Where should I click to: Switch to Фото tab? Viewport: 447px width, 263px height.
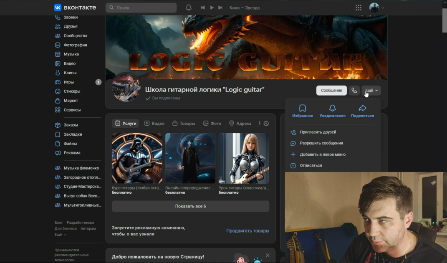212,123
